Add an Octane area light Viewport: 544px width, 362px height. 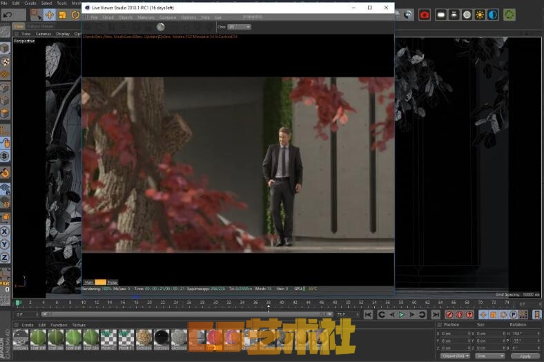441,15
